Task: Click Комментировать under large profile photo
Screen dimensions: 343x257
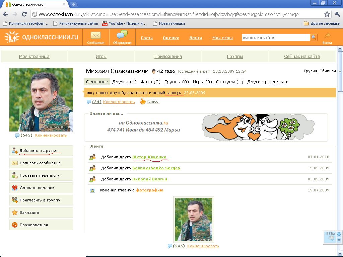Action: 51,135
